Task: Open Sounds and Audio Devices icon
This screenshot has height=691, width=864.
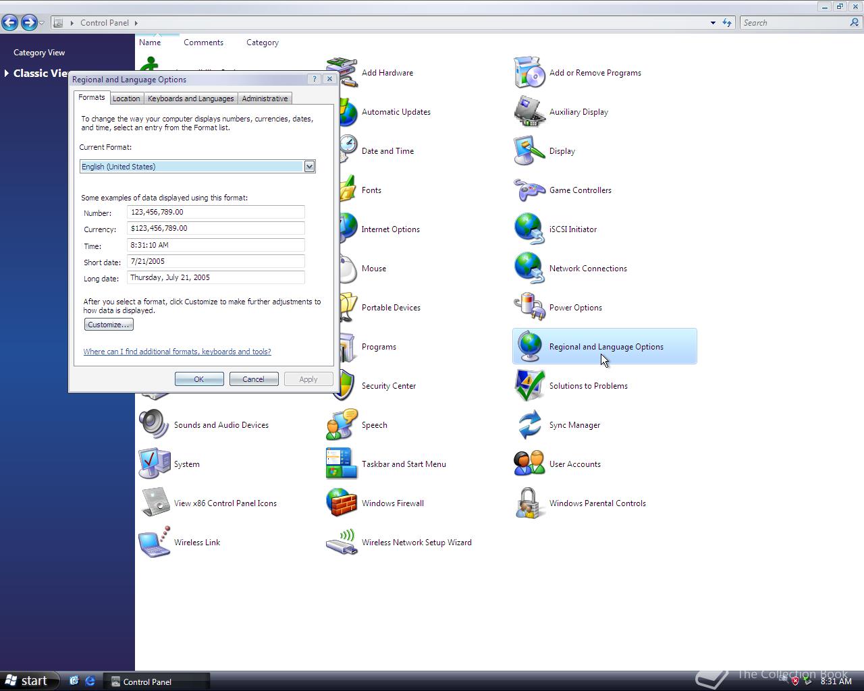Action: click(154, 425)
